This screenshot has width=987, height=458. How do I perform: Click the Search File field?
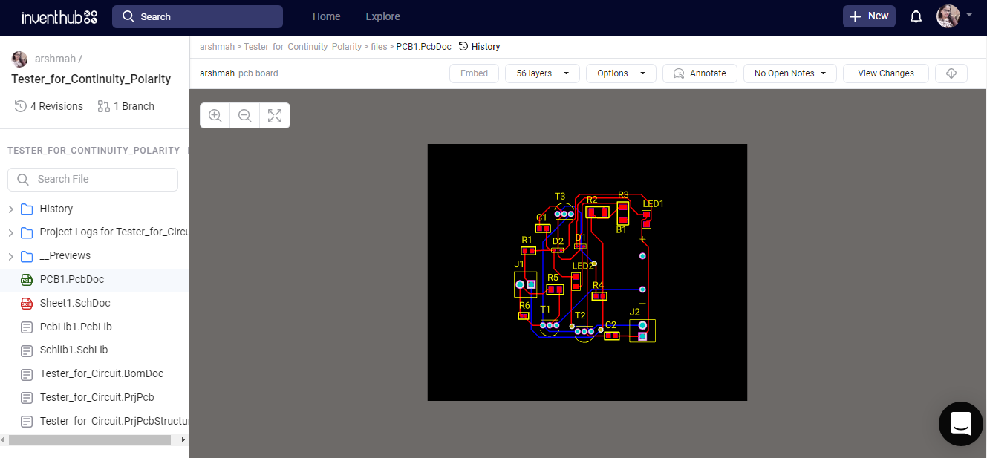tap(93, 179)
